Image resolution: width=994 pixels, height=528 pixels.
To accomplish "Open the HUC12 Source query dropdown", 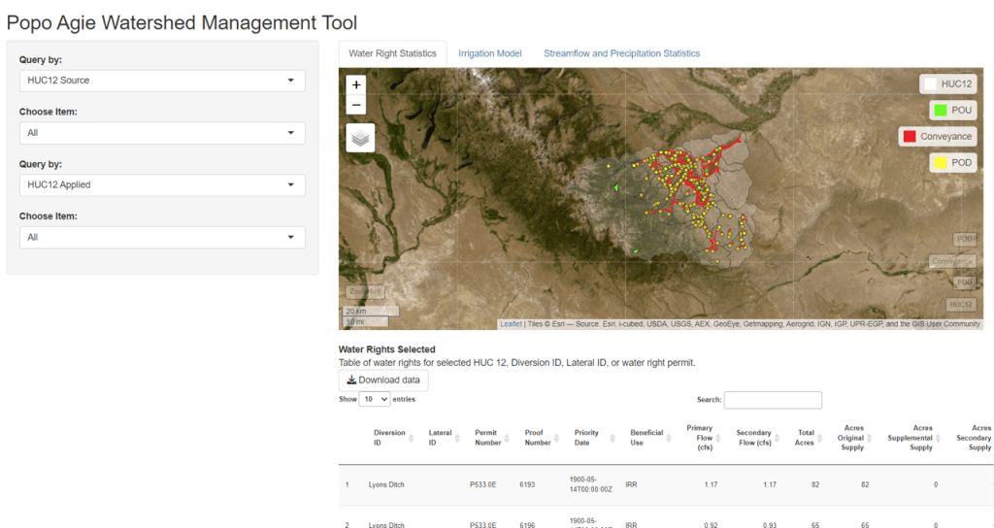I will [x=162, y=81].
